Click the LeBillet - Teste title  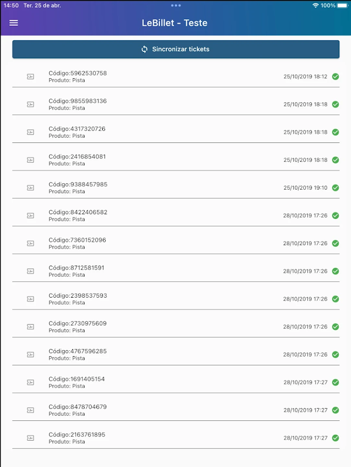pyautogui.click(x=175, y=23)
